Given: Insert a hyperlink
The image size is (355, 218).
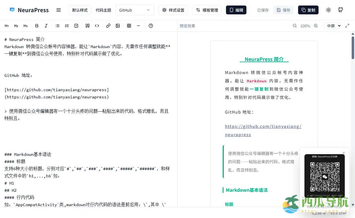Looking at the screenshot, I should [x=108, y=25].
